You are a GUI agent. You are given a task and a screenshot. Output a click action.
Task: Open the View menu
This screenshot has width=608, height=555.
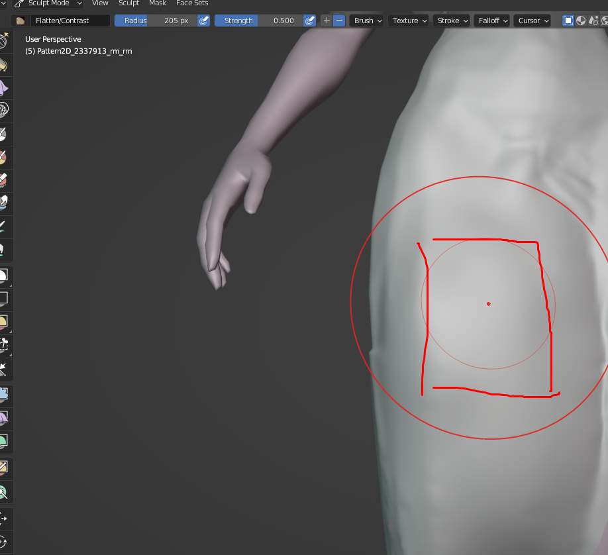click(x=100, y=3)
